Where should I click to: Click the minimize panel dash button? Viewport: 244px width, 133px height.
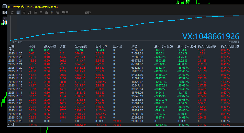pos(5,7)
